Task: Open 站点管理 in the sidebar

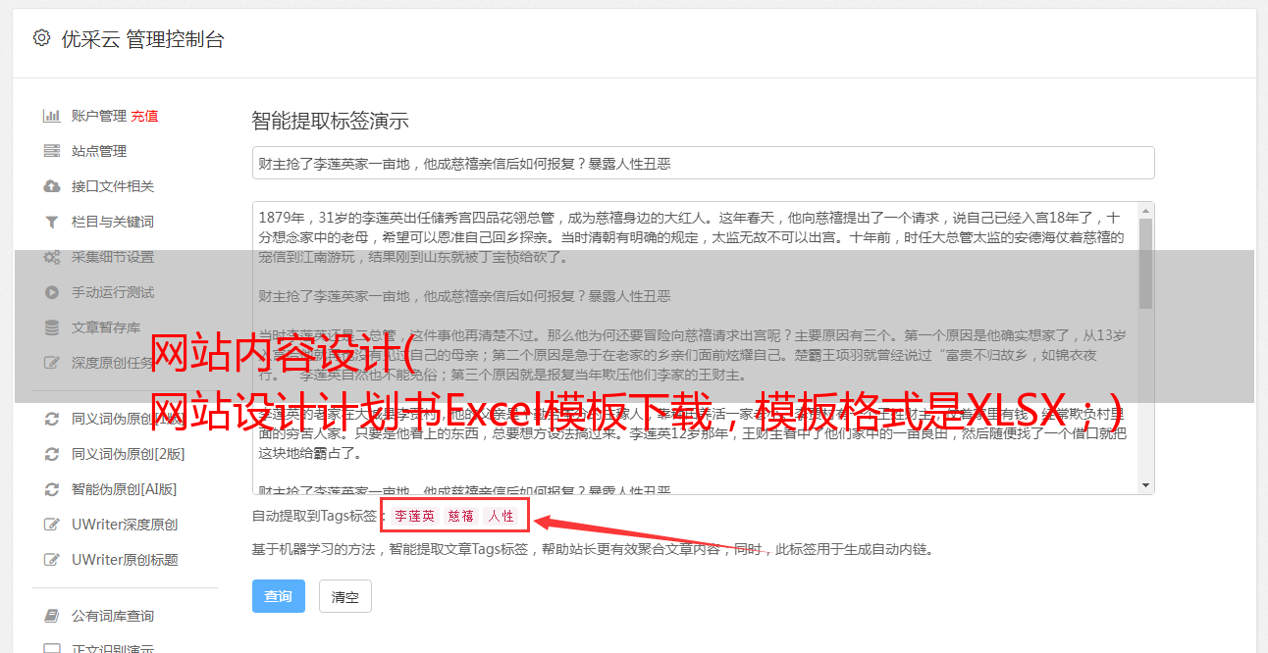Action: point(99,151)
